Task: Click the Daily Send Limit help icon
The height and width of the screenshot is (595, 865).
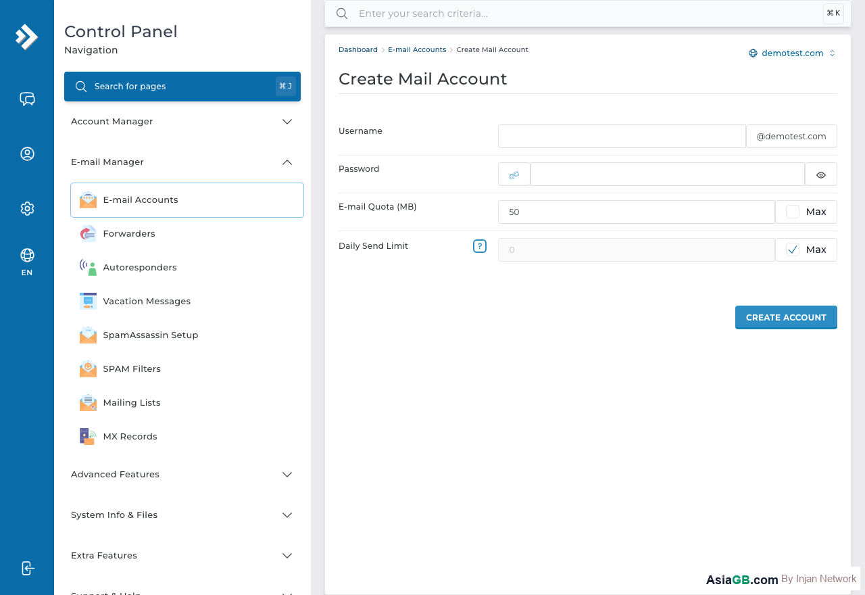Action: coord(480,246)
